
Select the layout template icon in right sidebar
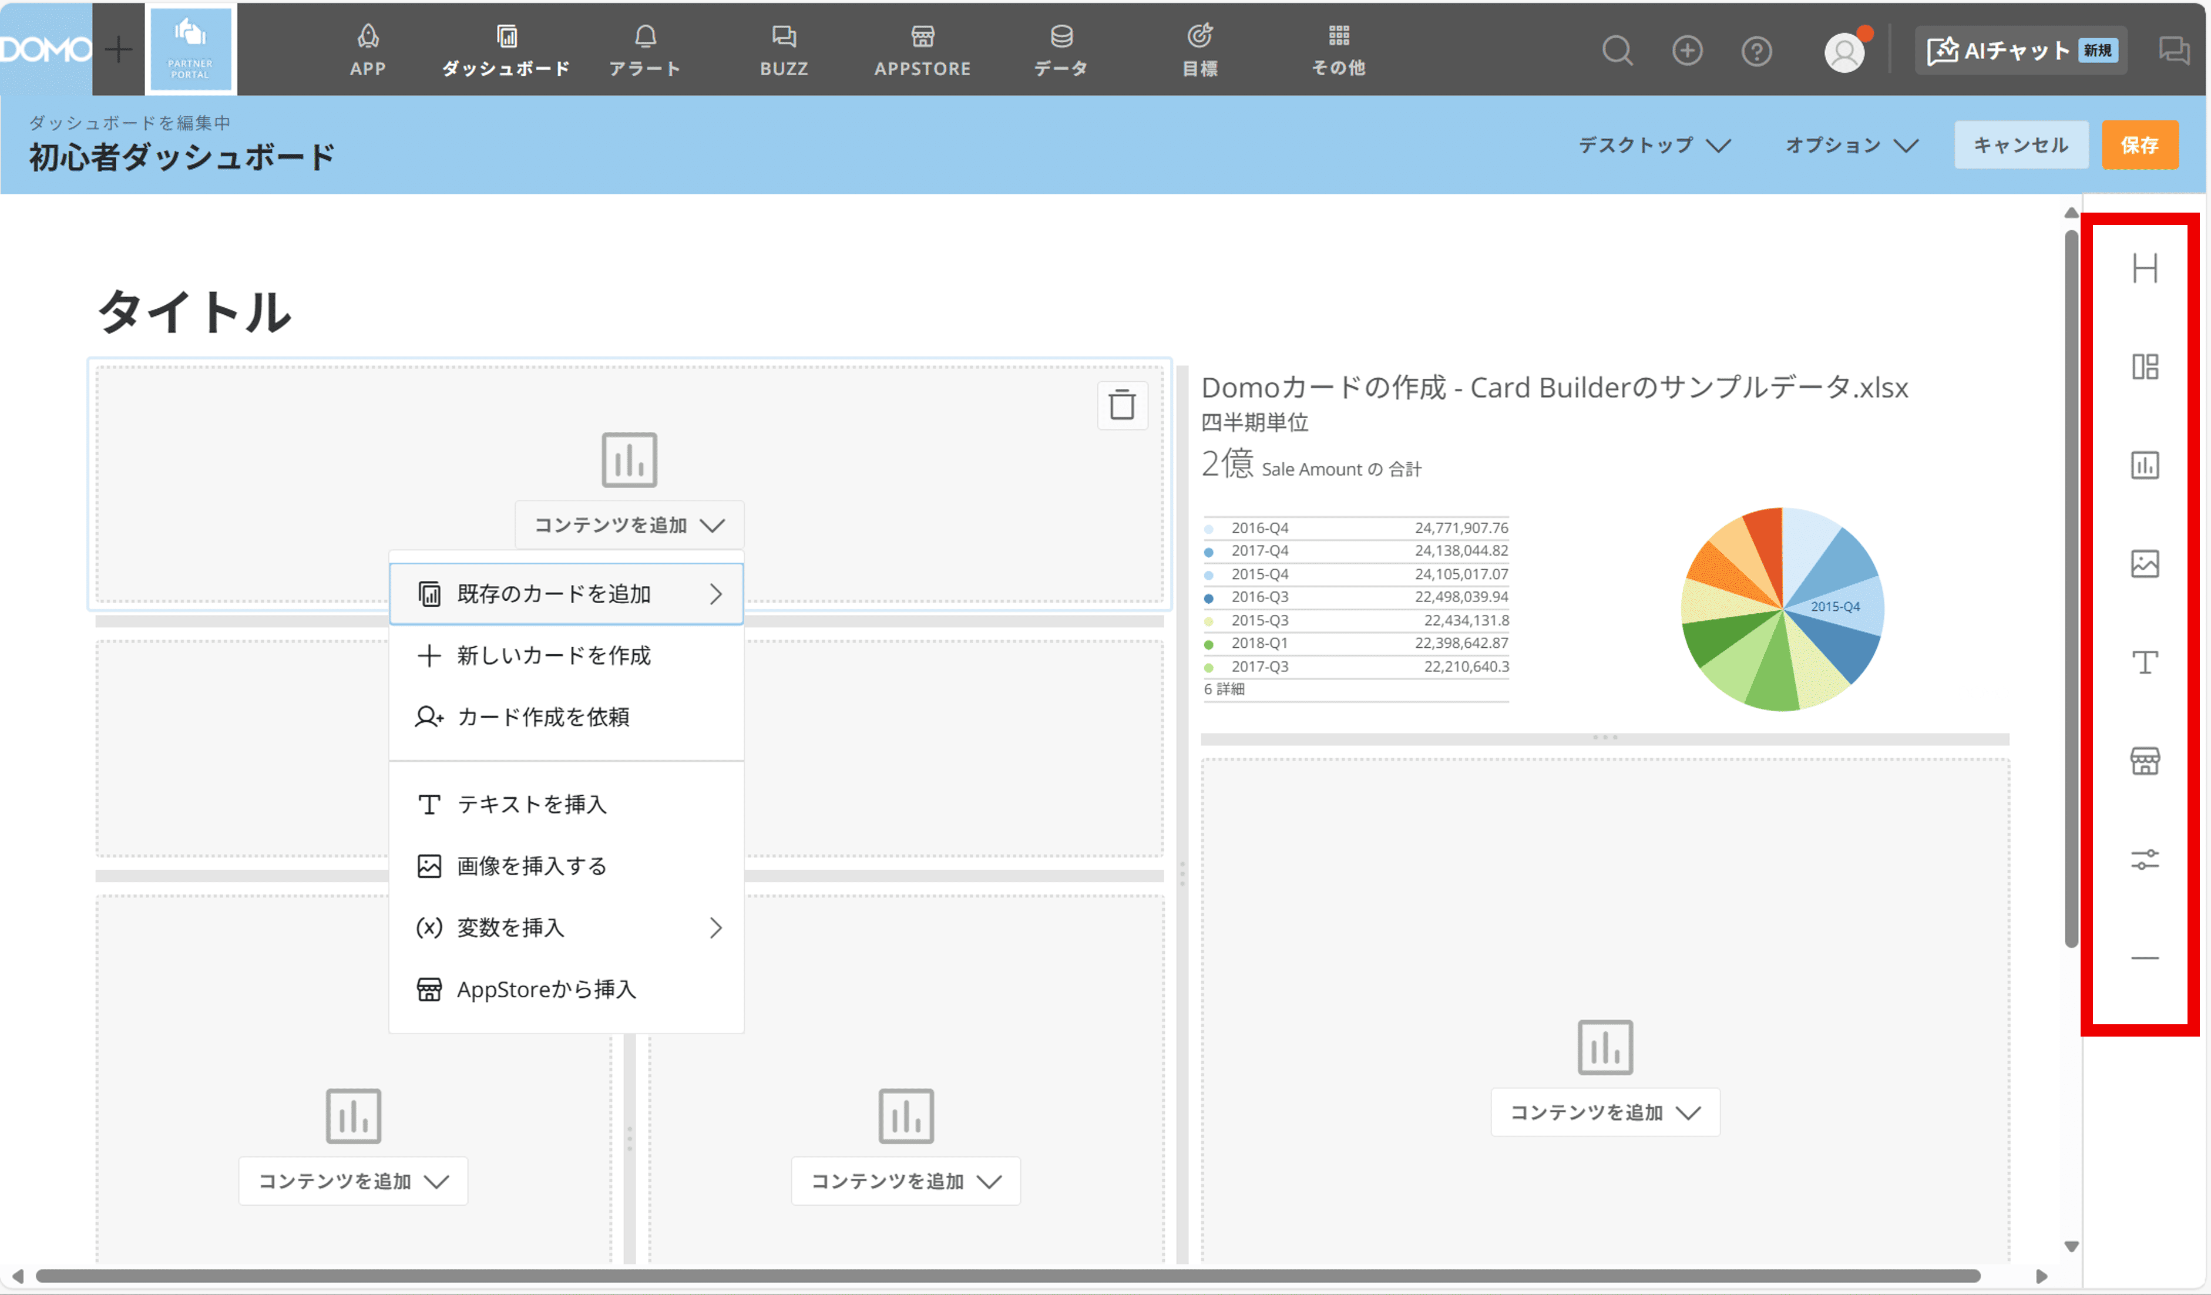(2144, 366)
